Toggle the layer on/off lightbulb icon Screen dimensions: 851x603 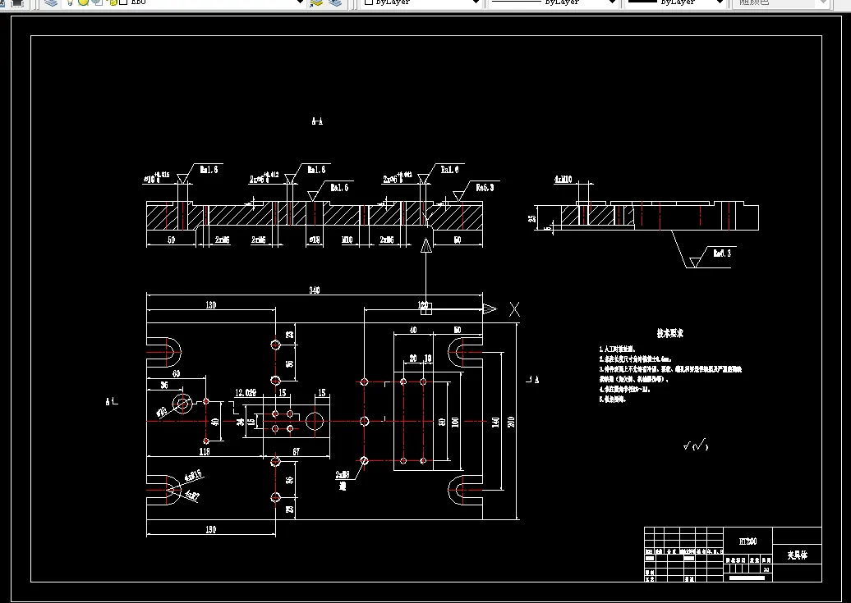click(70, 2)
